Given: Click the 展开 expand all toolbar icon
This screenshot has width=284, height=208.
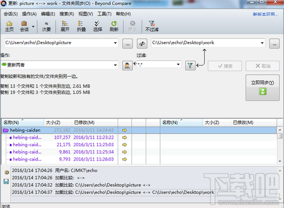Looking at the screenshot, I should pyautogui.click(x=65, y=26).
